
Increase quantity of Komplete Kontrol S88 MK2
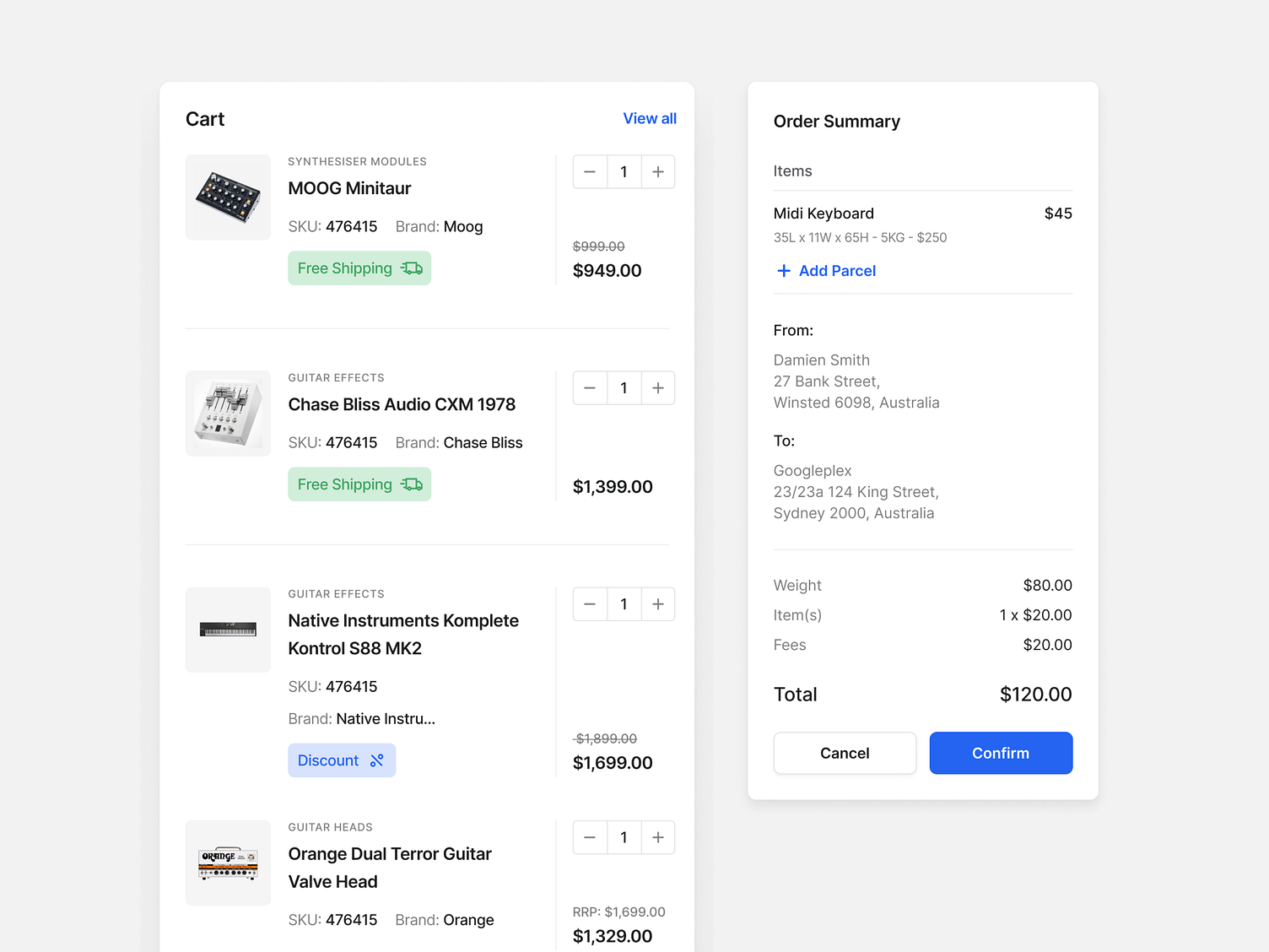[658, 604]
